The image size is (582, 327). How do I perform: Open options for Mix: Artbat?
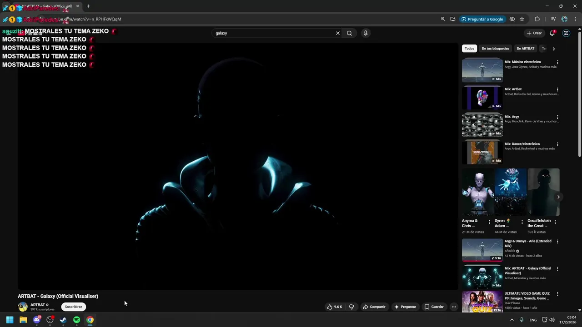pos(557,89)
